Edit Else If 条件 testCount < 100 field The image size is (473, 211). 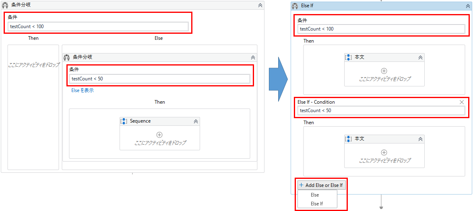pyautogui.click(x=381, y=29)
